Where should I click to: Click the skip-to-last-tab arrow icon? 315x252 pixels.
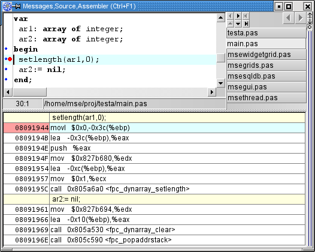pos(246,24)
